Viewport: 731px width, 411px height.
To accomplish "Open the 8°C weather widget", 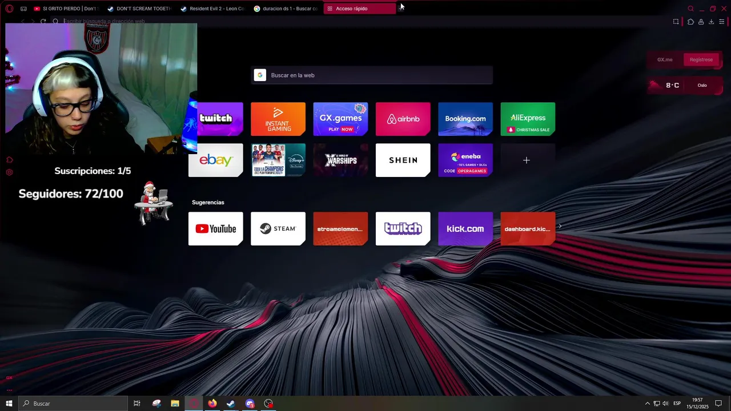I will coord(672,85).
